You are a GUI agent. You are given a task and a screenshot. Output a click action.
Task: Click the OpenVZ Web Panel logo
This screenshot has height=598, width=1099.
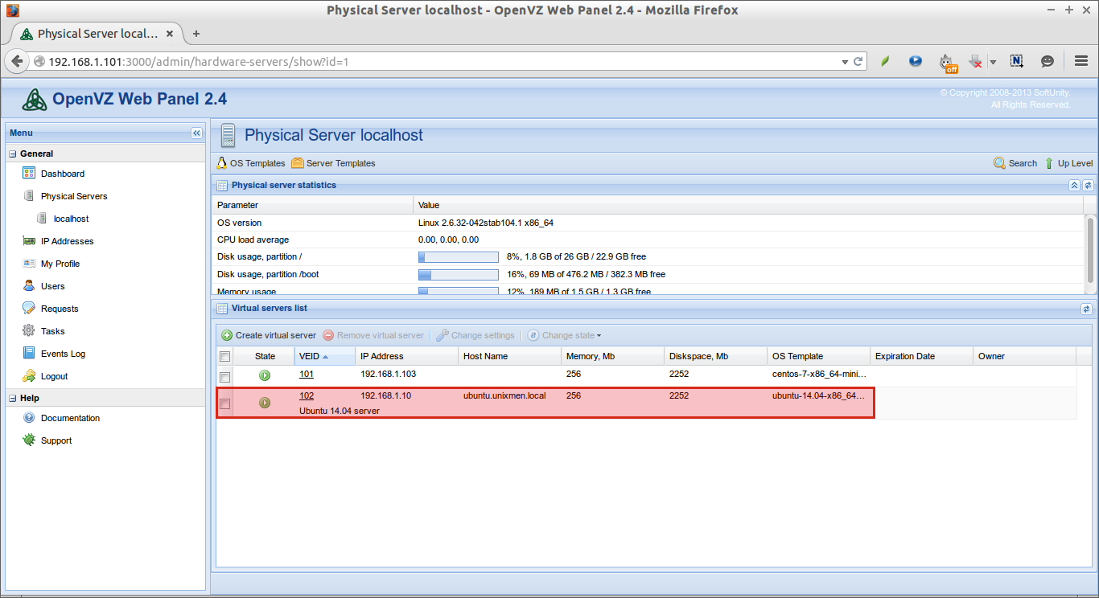(35, 99)
